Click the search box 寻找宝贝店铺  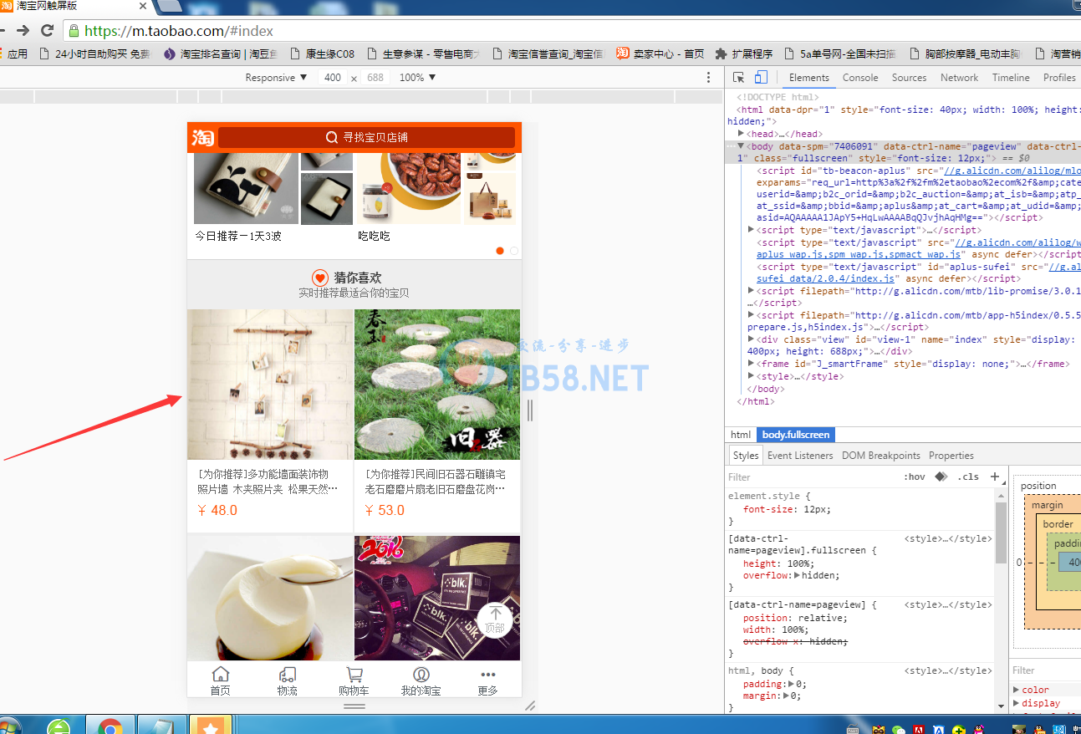366,138
